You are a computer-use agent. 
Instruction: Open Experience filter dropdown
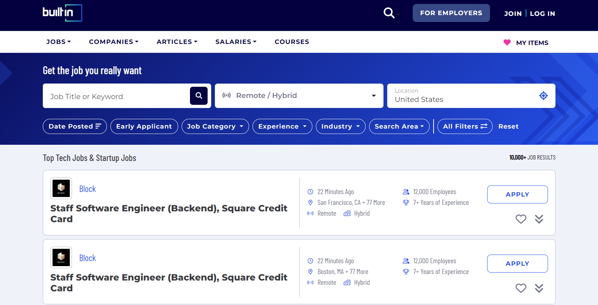tap(282, 126)
